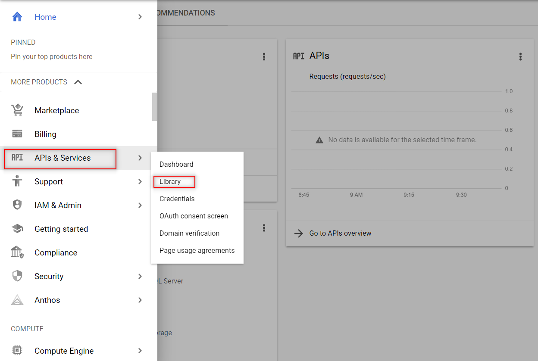Screen dimensions: 538x361
Task: Open three-dot menu on upper dimmed card
Action: [x=264, y=56]
